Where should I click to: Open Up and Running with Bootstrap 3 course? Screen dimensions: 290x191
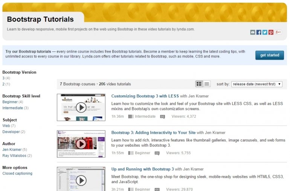142,169
